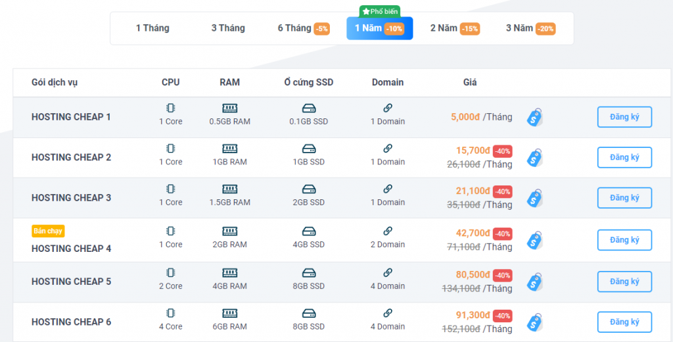Click domain link icon above 2 Domain
This screenshot has height=342, width=673.
tap(388, 231)
